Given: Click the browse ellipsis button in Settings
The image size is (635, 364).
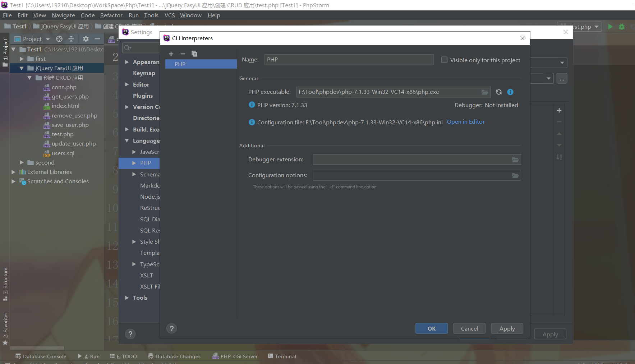Looking at the screenshot, I should 562,78.
